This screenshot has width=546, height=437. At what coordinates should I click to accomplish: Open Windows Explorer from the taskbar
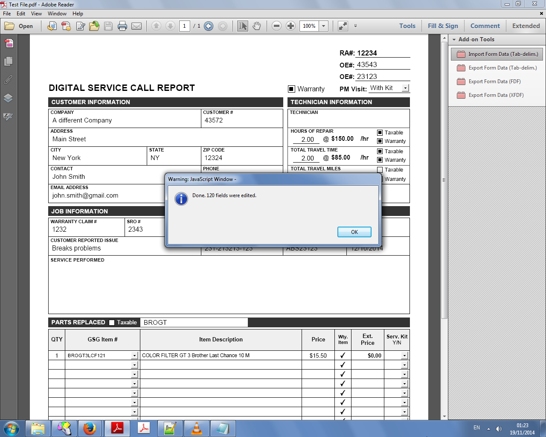click(x=38, y=428)
